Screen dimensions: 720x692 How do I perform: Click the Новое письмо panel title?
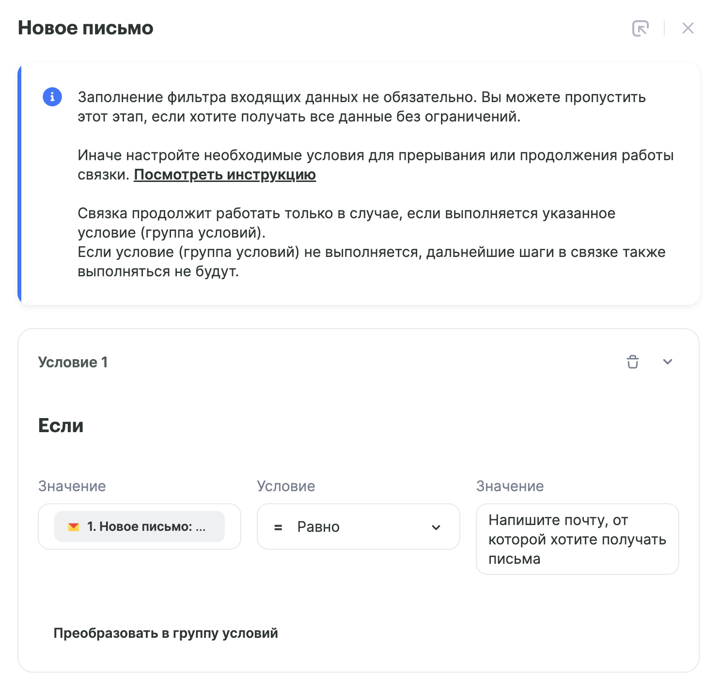(x=86, y=28)
